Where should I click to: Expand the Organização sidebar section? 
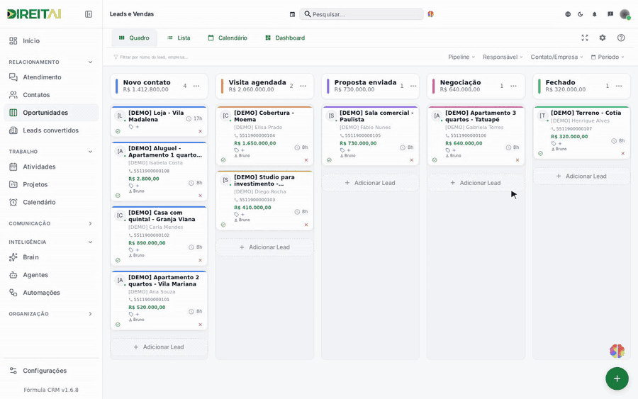tap(90, 314)
